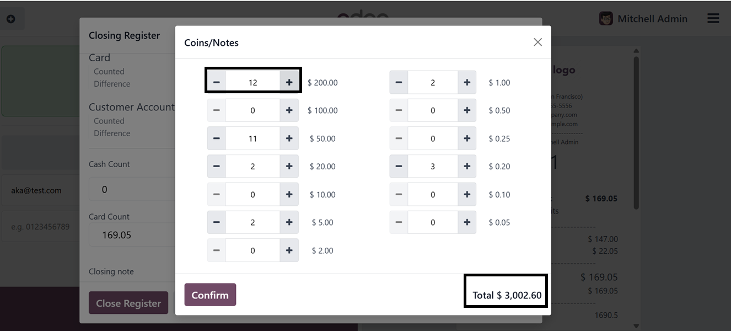Close the Coins/Notes dialog

[x=537, y=42]
